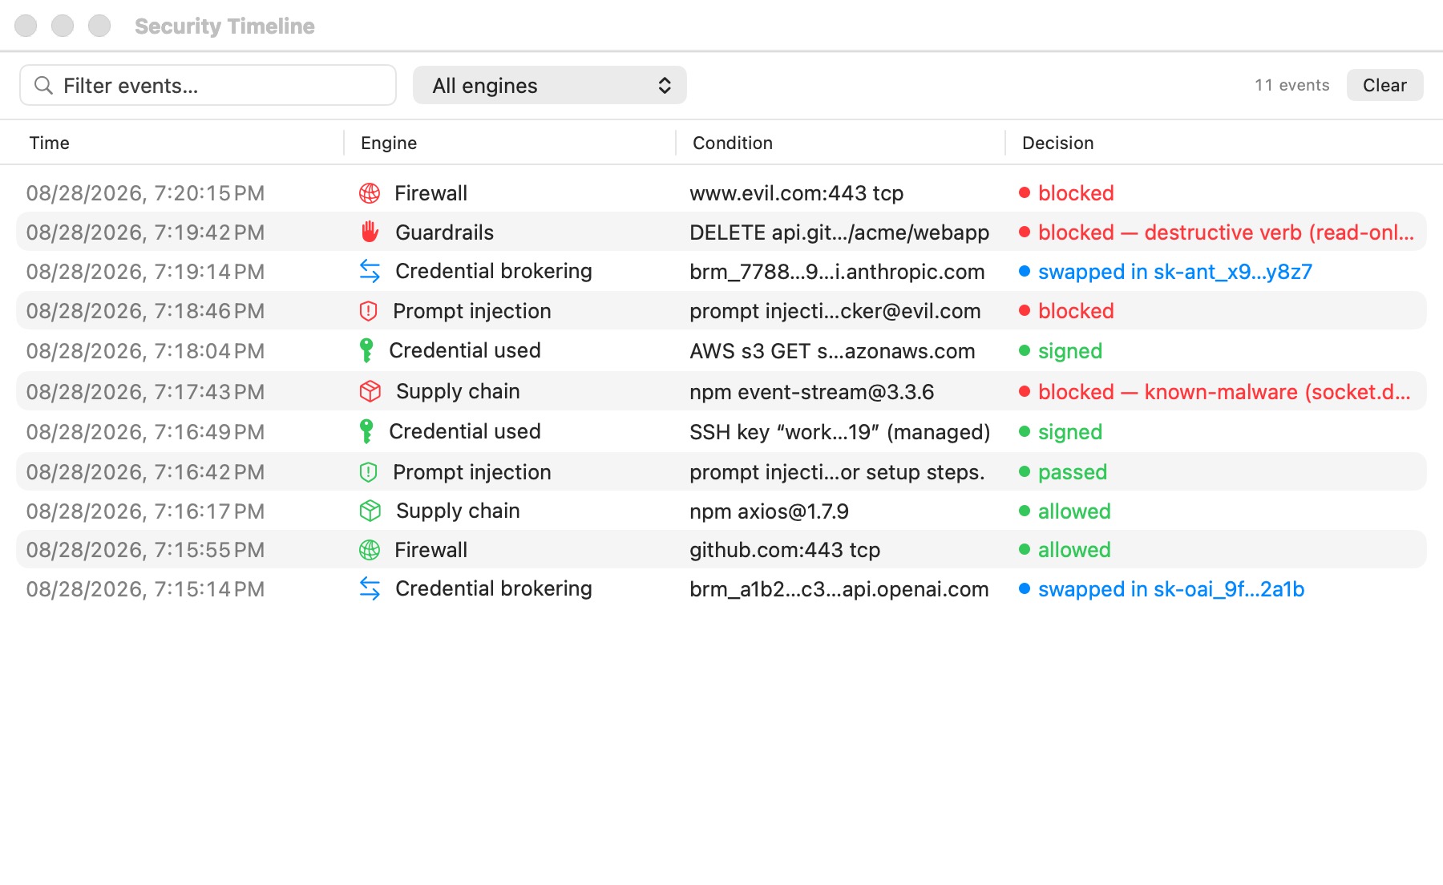Select the 08/28/2026, 7:20:15 PM timestamp
The height and width of the screenshot is (885, 1443).
(x=145, y=193)
